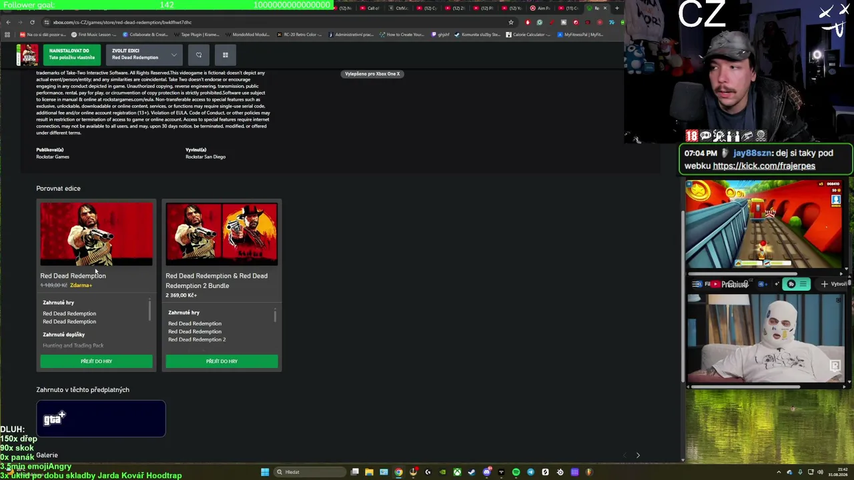Open FL Studio from the taskbar

click(x=589, y=472)
